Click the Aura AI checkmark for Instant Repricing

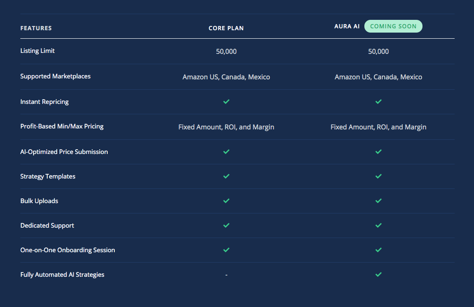378,102
